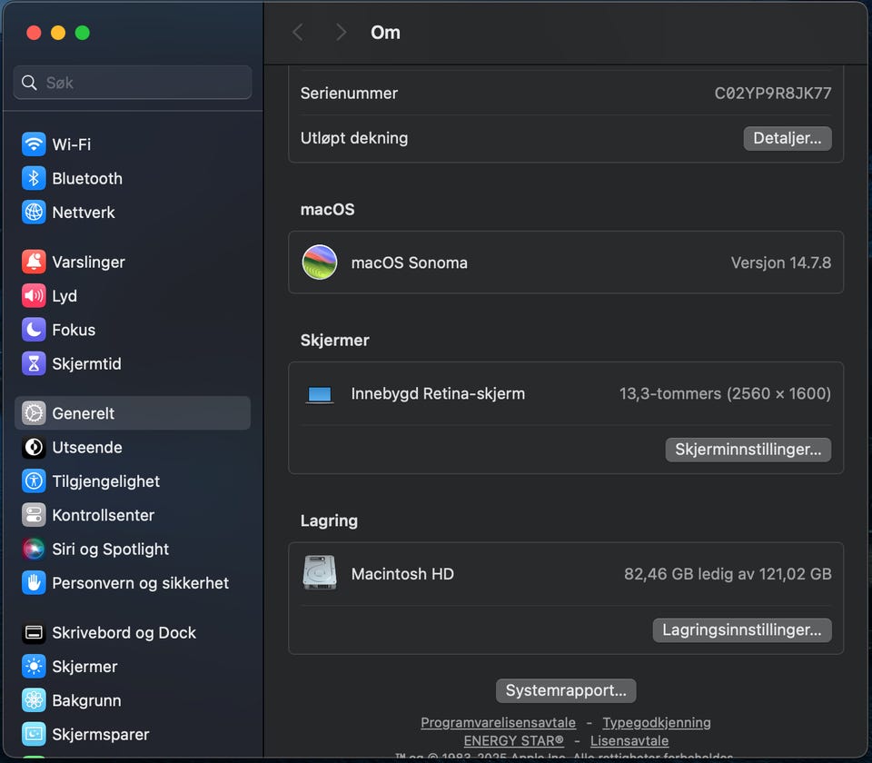
Task: Open Kontrollsenter switches icon
Action: [x=34, y=515]
